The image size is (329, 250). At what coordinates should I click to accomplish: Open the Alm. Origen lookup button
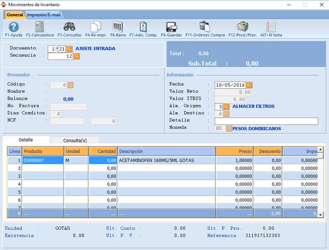(226, 106)
